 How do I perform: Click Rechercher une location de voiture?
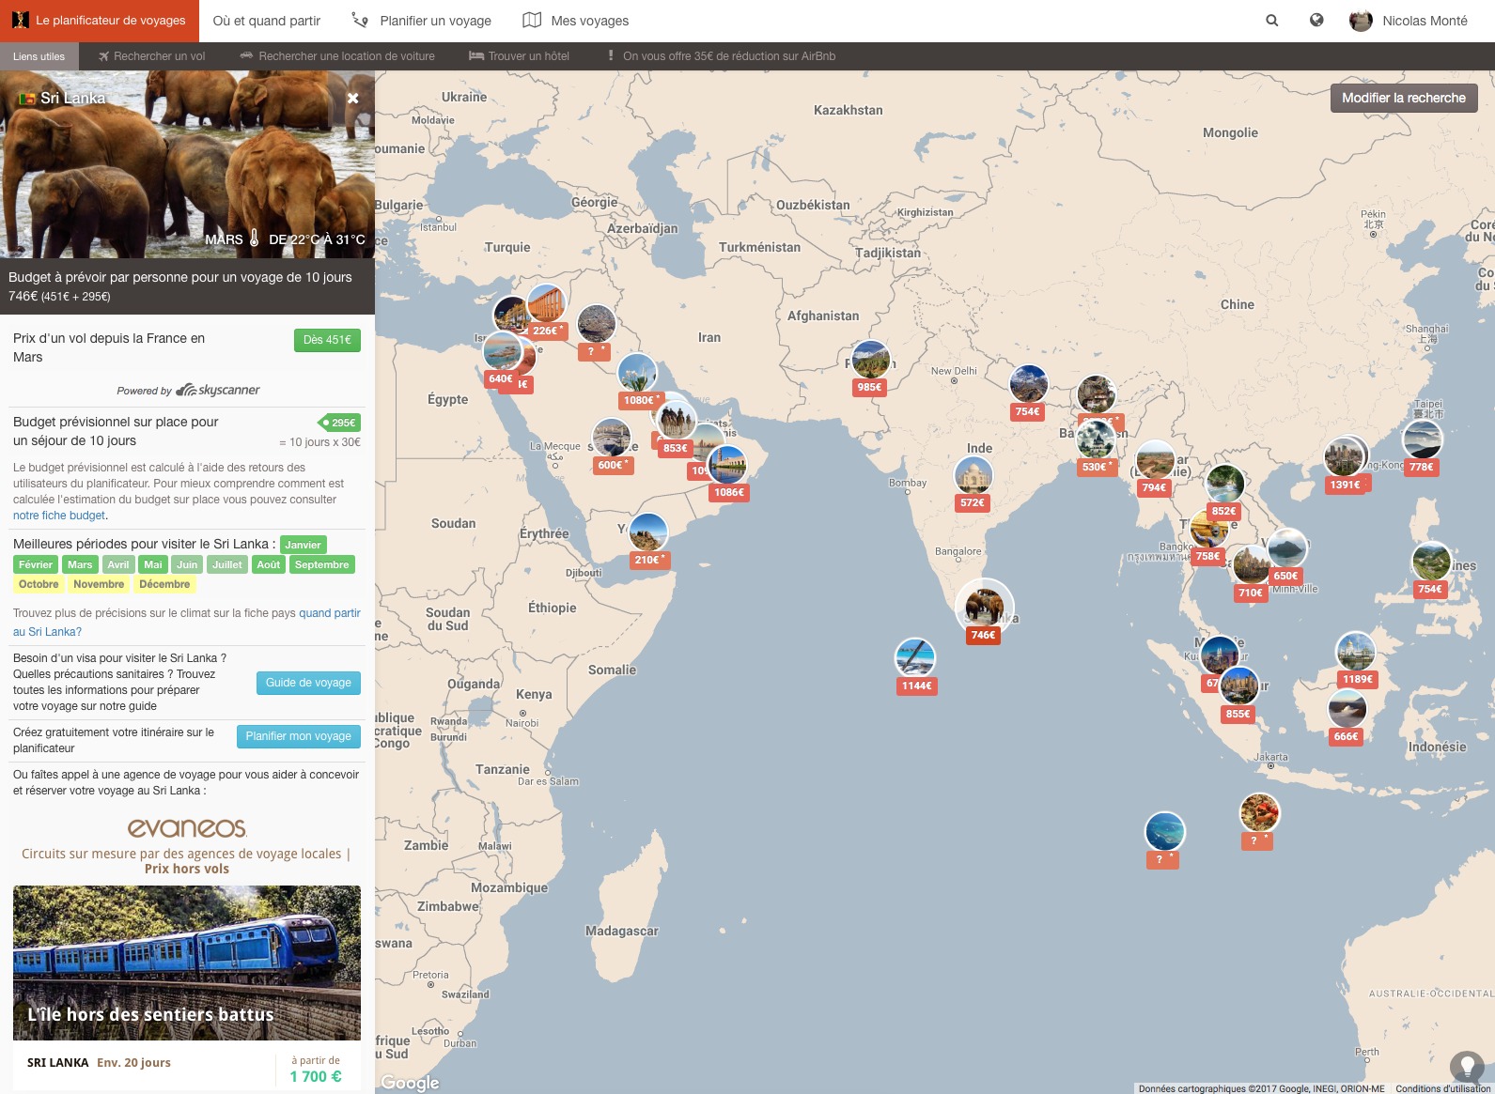(337, 56)
